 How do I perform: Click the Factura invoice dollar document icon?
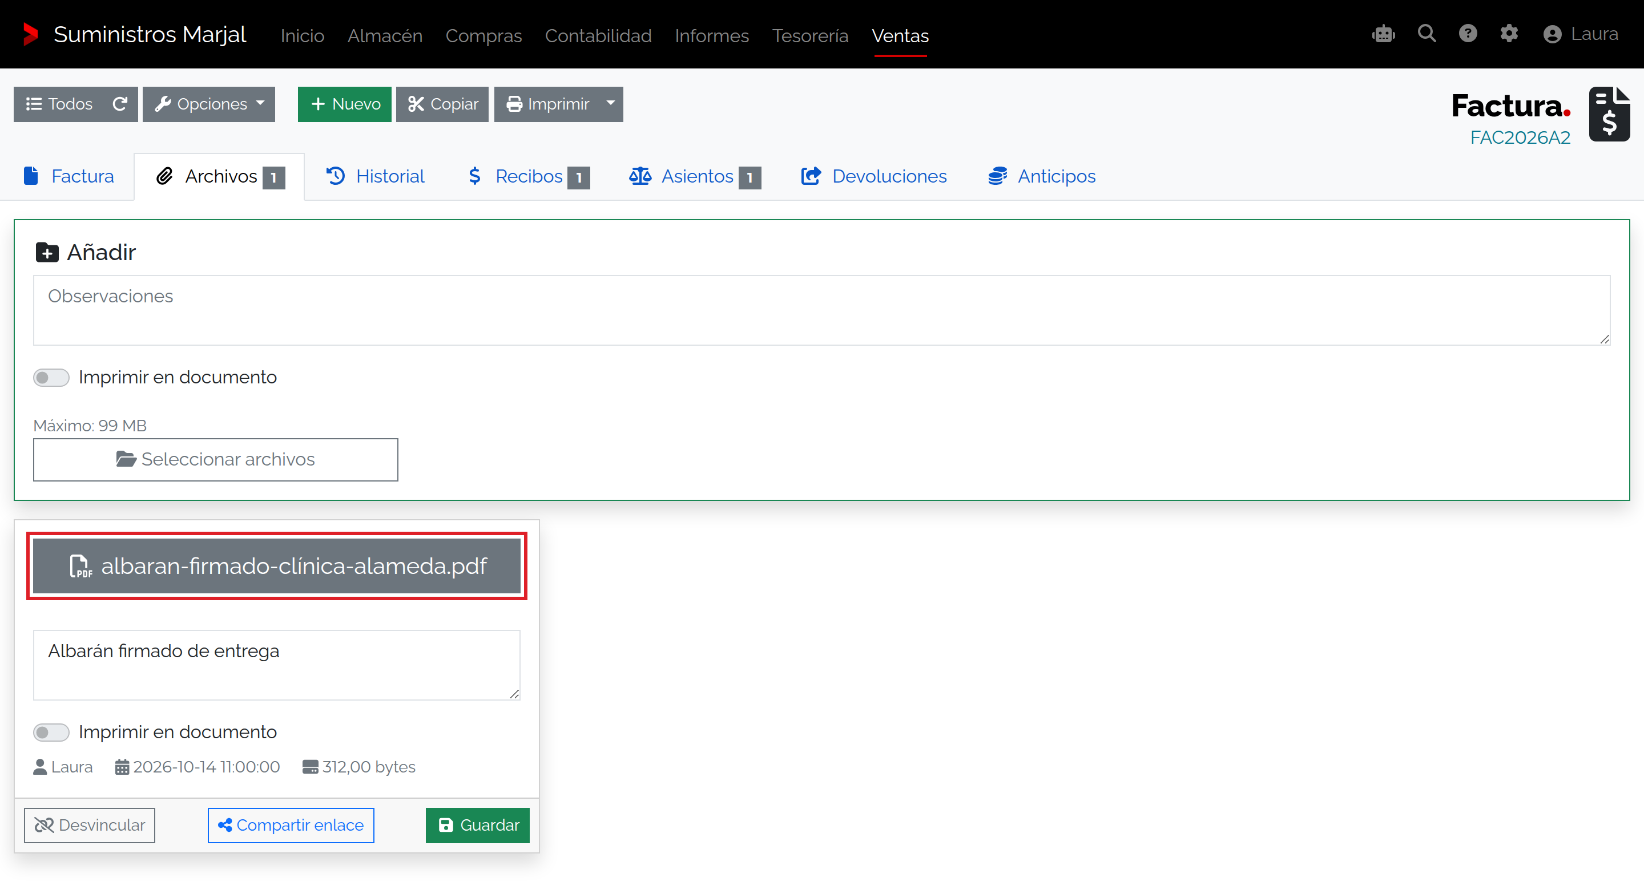coord(1609,114)
